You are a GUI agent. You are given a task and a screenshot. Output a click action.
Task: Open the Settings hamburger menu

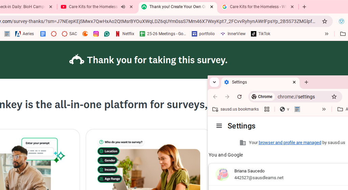219,126
